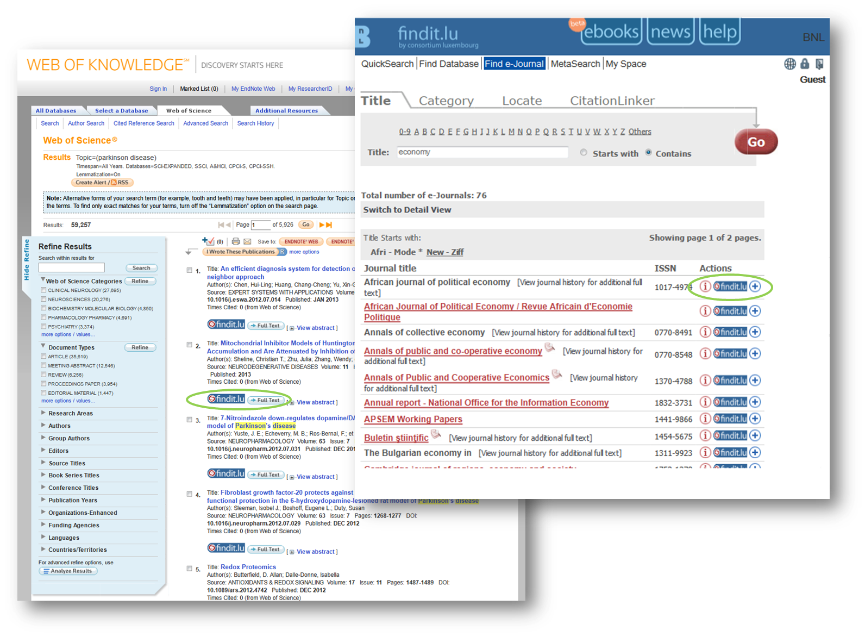Go to New - Ziff page range link
865x636 pixels.
tap(445, 252)
